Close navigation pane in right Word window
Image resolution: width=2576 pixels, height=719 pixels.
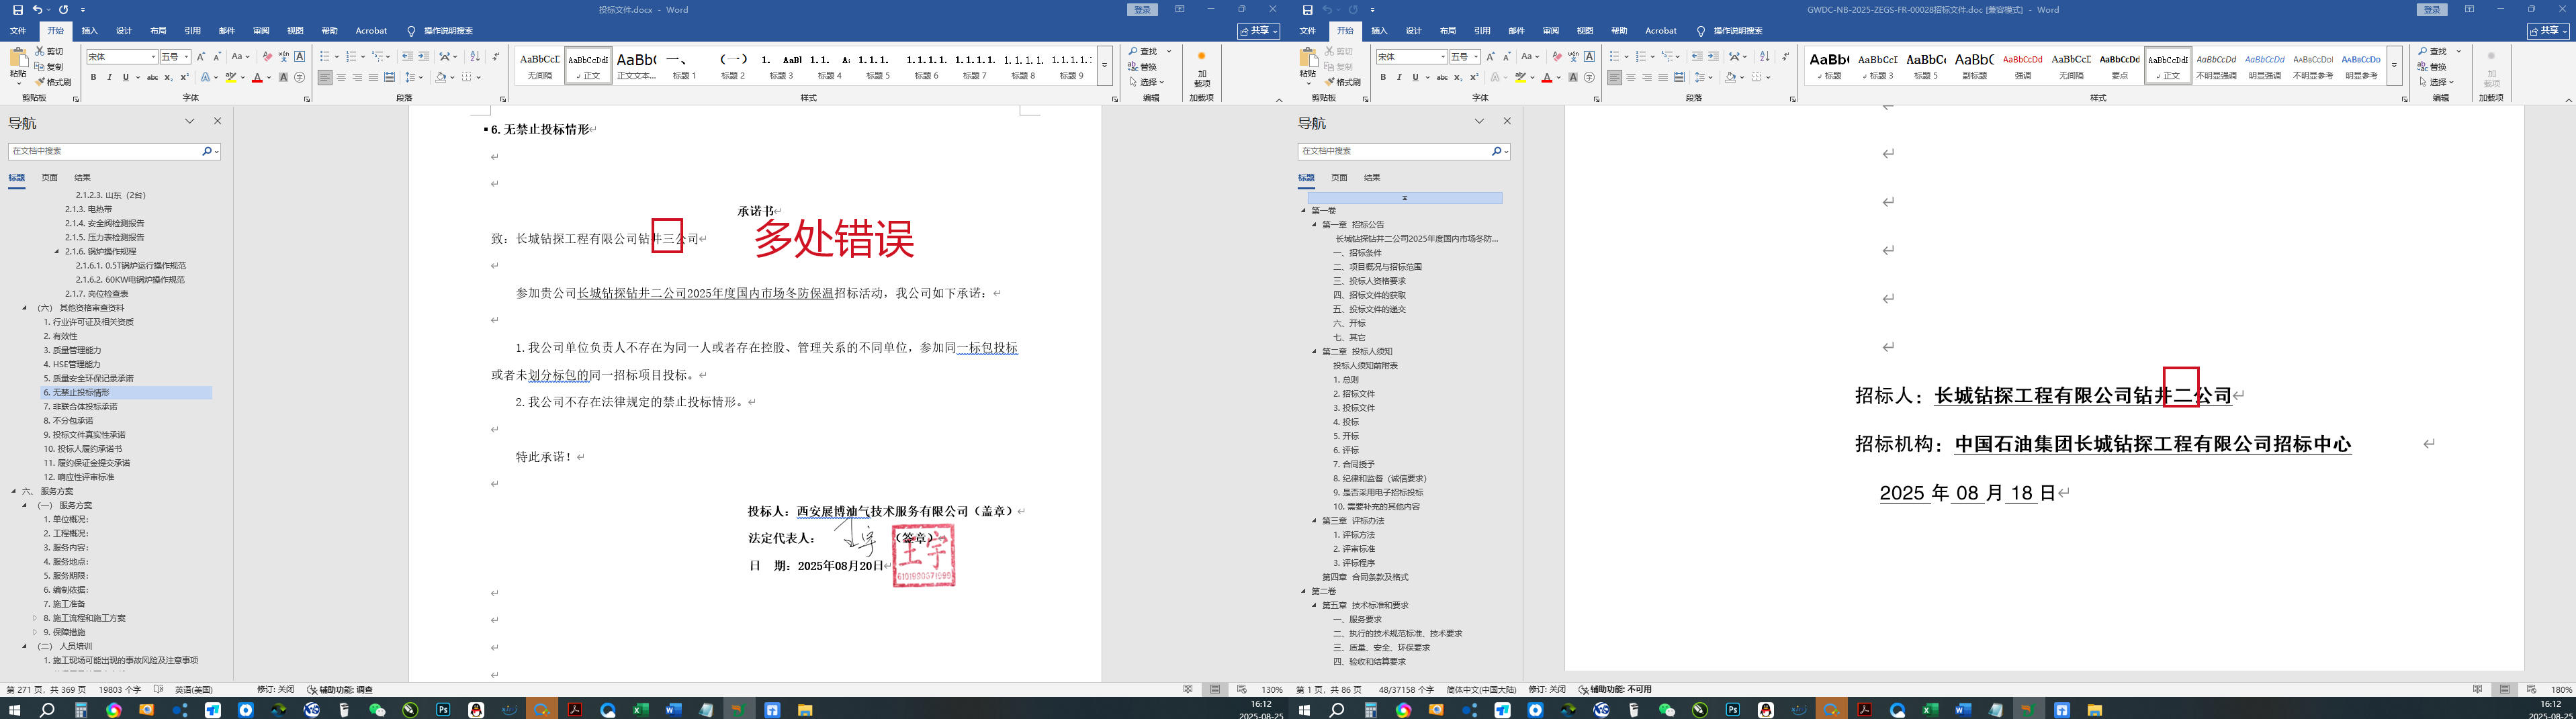tap(1507, 121)
